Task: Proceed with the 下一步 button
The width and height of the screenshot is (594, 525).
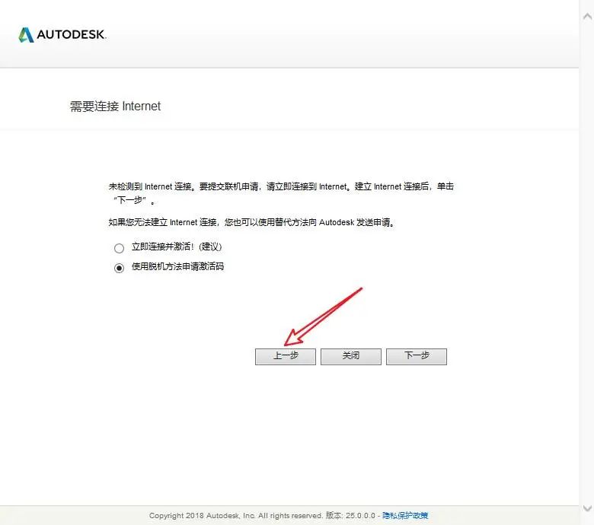Action: pyautogui.click(x=417, y=357)
